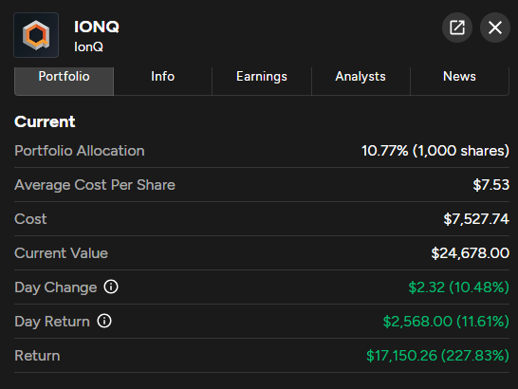Click the Current Value label

[61, 253]
